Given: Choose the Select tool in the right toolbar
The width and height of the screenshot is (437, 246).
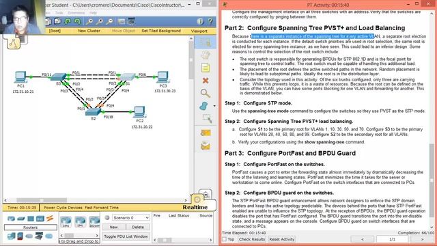Looking at the screenshot, I should [x=206, y=42].
